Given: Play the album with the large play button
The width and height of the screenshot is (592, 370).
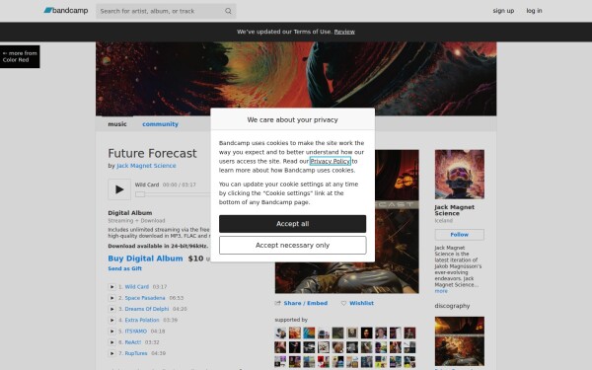Looking at the screenshot, I should pos(119,189).
